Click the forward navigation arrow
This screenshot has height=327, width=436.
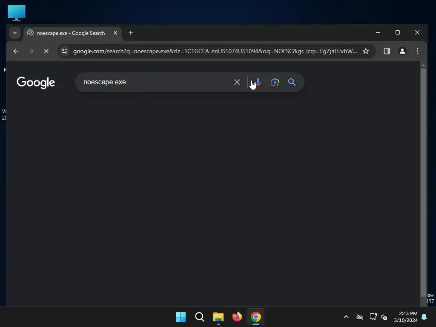pos(31,51)
